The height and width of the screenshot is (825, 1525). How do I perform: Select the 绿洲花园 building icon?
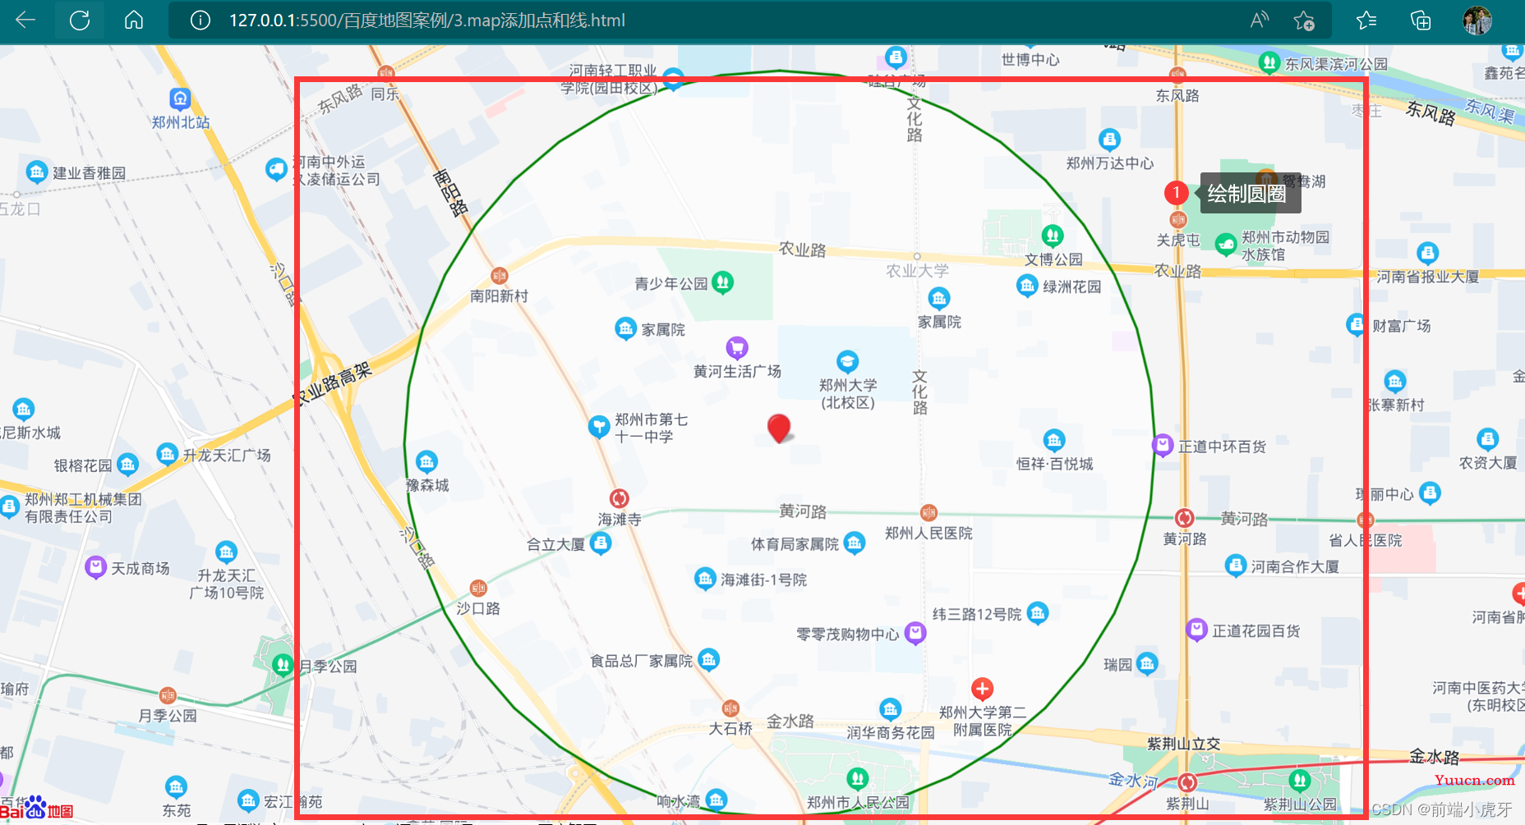click(x=1027, y=286)
